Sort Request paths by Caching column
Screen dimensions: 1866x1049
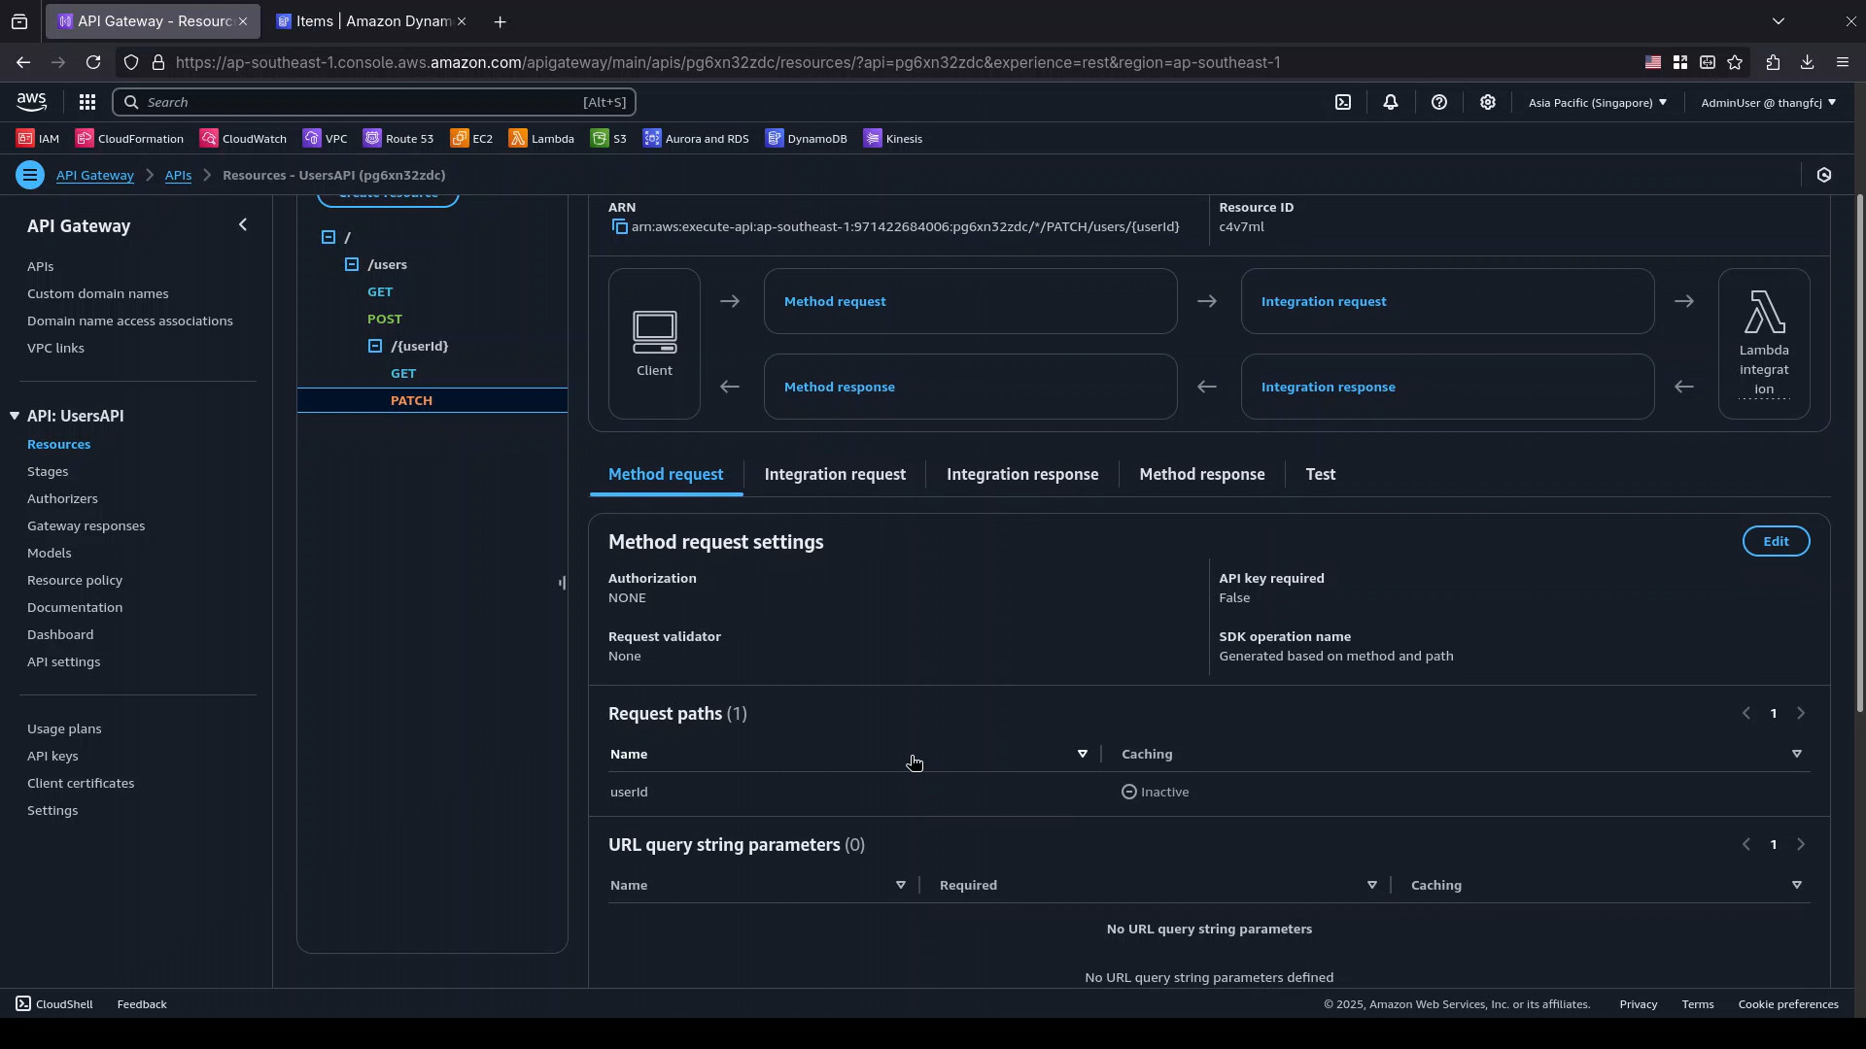(1797, 754)
